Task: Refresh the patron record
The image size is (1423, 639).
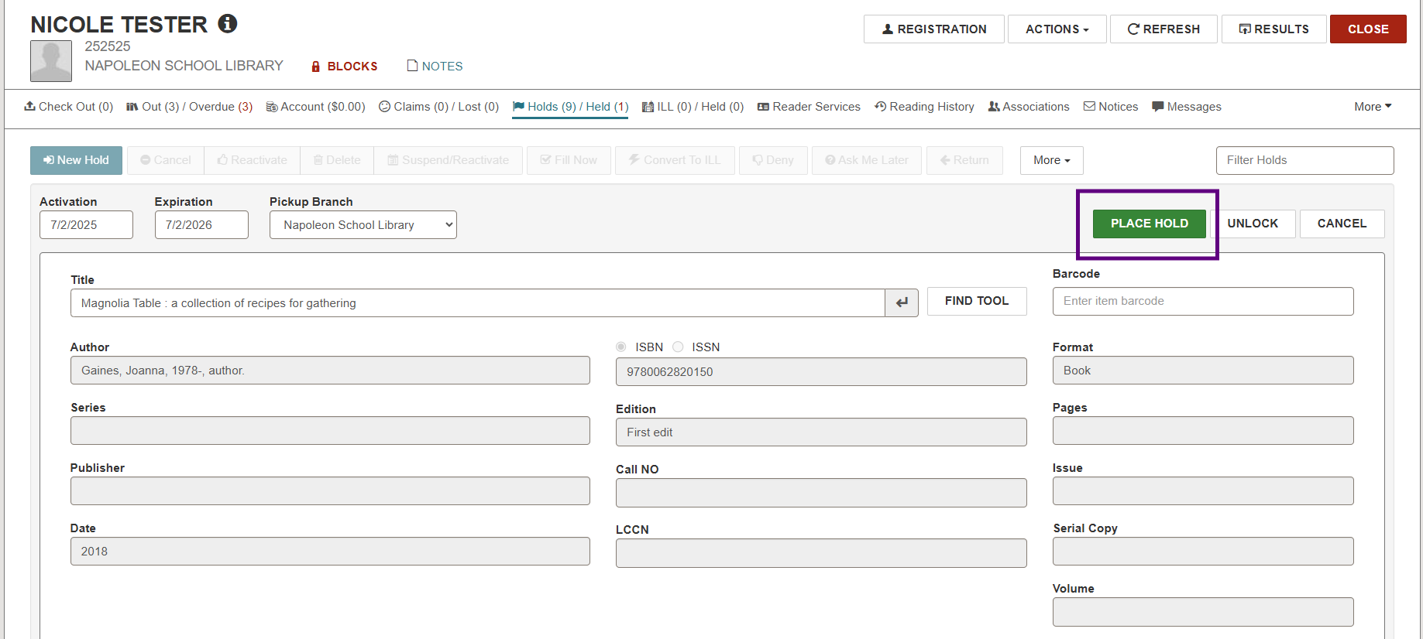Action: 1163,29
